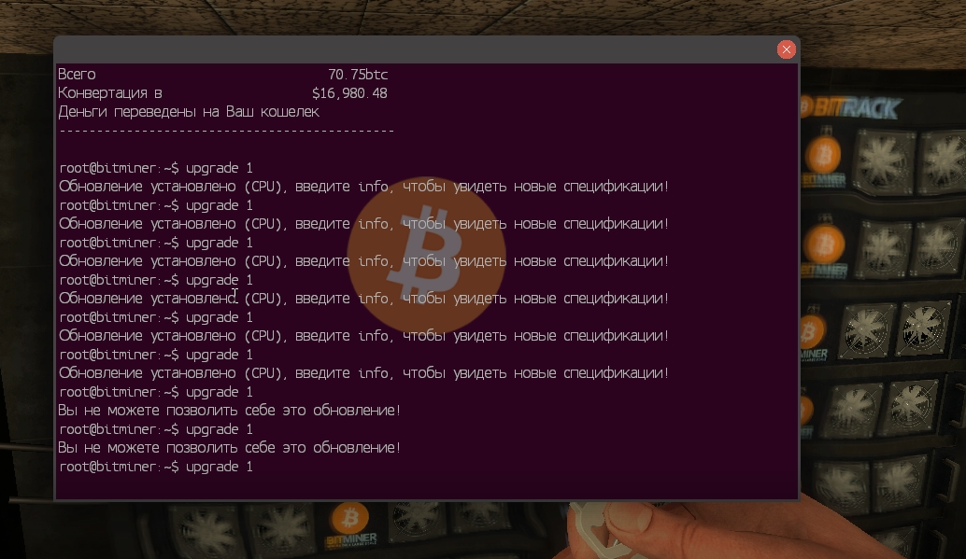The height and width of the screenshot is (559, 966).
Task: Click the BITRACK logo on the rack
Action: tap(850, 107)
